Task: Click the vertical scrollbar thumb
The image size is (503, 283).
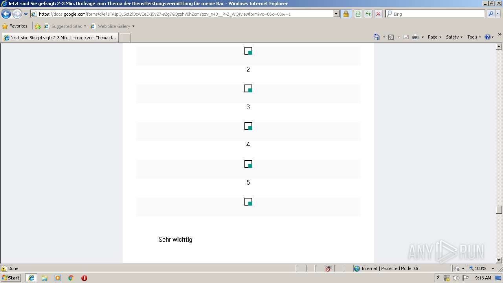Action: [x=499, y=209]
